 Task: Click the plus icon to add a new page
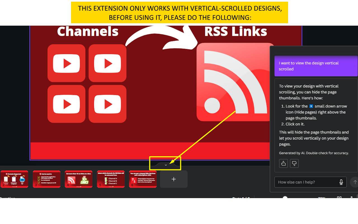tap(173, 179)
